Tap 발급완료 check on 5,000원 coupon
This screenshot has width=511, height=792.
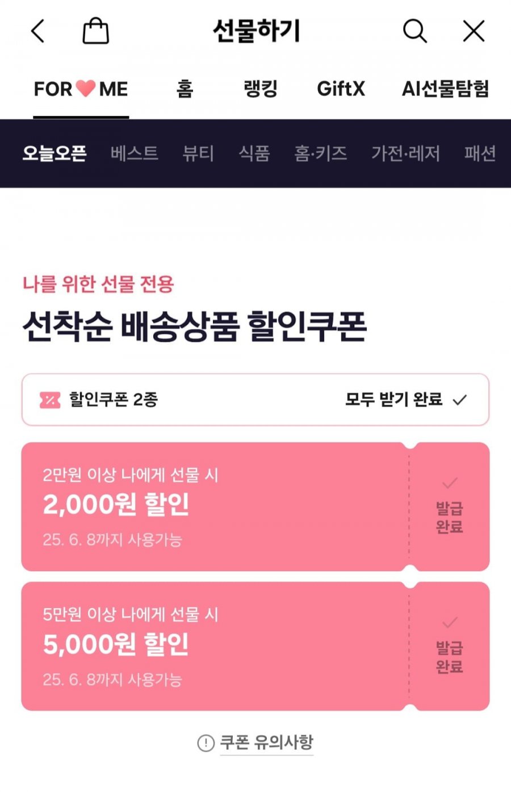(x=450, y=623)
